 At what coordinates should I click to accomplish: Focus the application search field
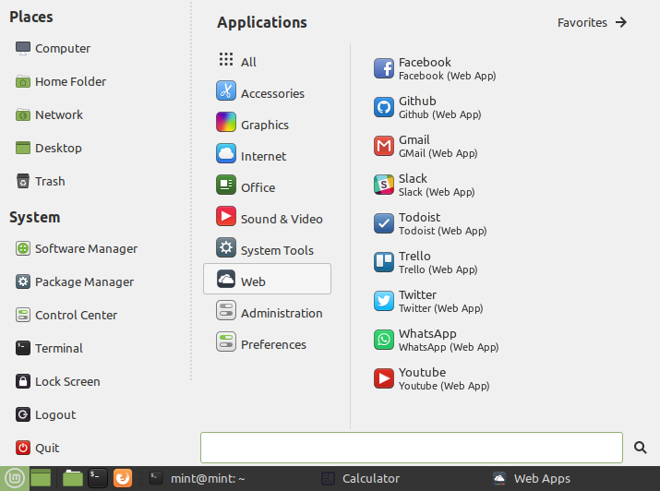412,448
